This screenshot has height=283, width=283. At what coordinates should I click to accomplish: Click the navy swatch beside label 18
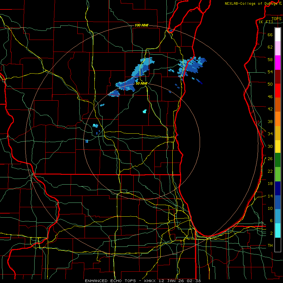click(x=278, y=188)
